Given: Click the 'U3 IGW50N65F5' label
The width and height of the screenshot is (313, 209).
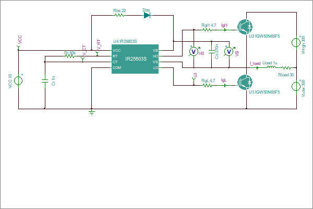Looking at the screenshot, I should tap(264, 92).
